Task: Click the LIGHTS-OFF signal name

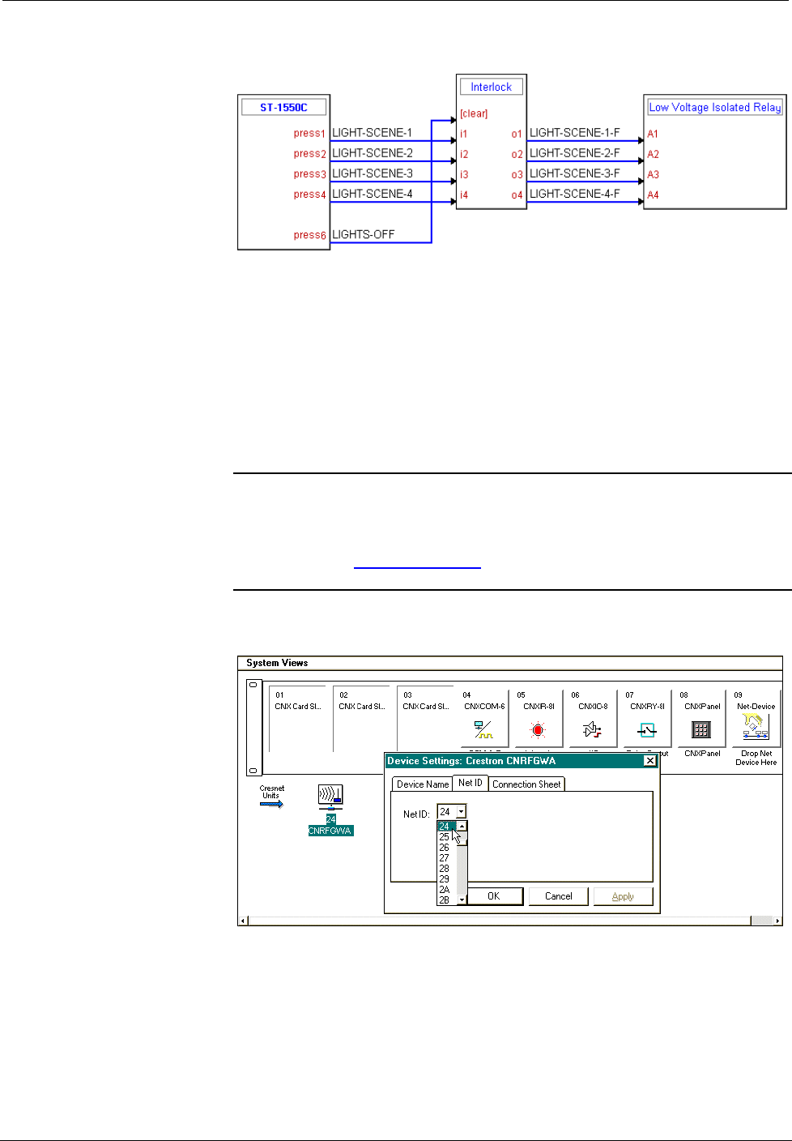Action: pos(363,234)
